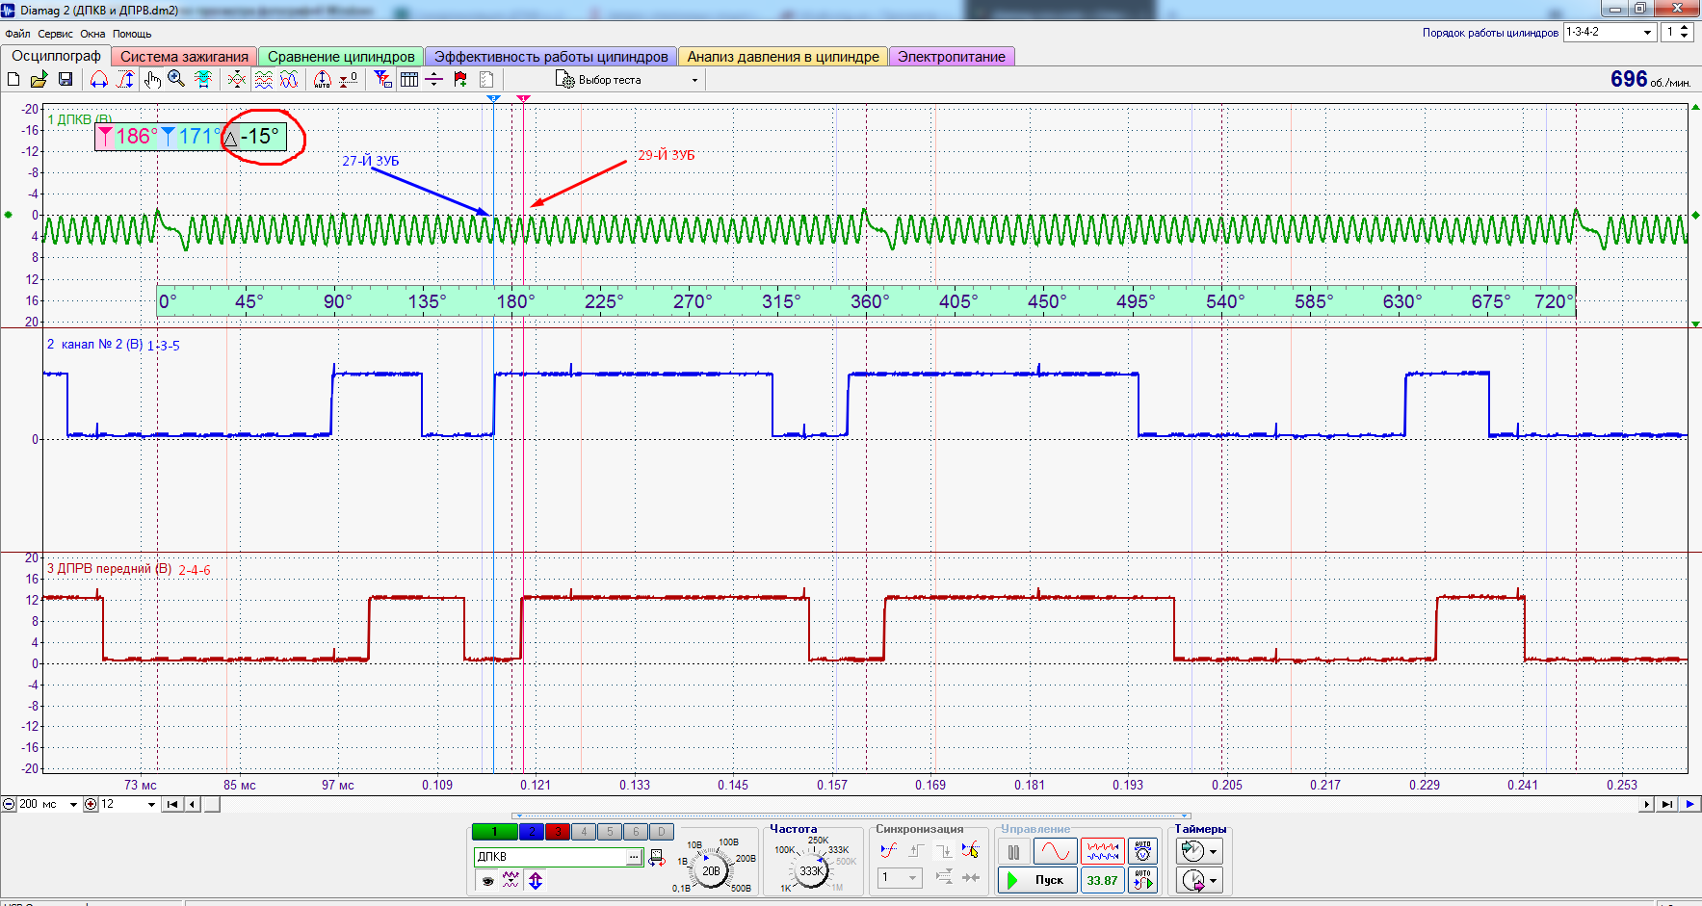
Task: Adjust the 333K frequency knob
Action: (x=811, y=870)
